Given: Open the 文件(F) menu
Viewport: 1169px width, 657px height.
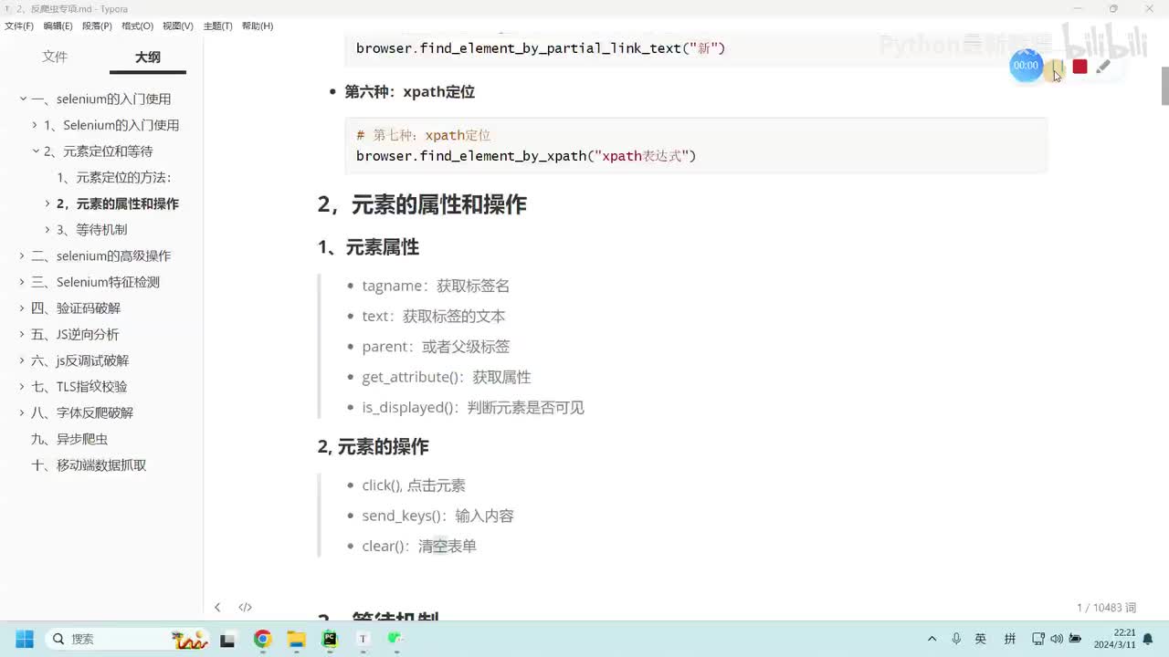Looking at the screenshot, I should click(x=19, y=26).
